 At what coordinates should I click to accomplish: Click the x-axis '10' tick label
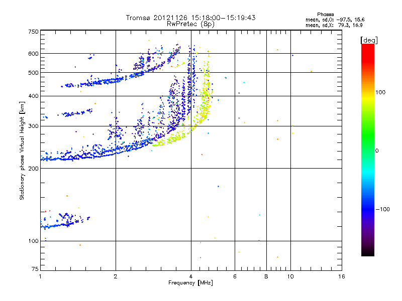[x=290, y=276]
